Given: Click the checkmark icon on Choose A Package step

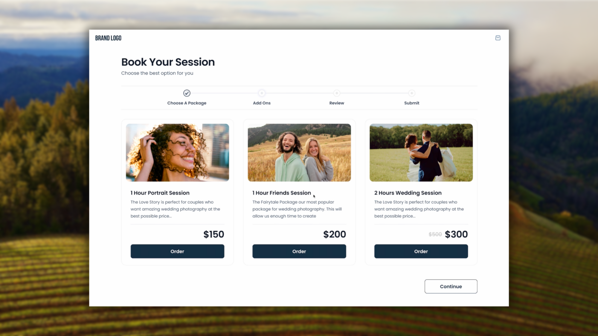Looking at the screenshot, I should pyautogui.click(x=187, y=93).
